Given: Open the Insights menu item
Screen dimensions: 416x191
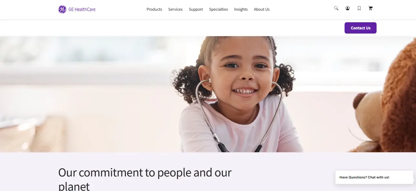Looking at the screenshot, I should [x=241, y=9].
